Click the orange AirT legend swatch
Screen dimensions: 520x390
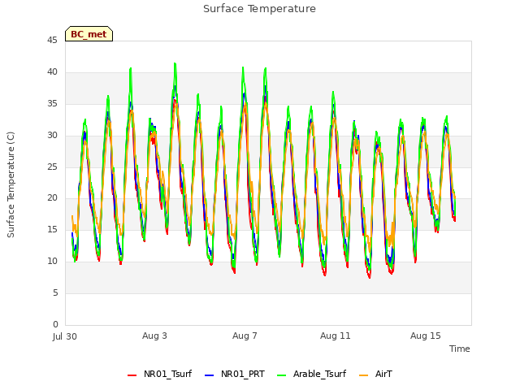pos(364,375)
